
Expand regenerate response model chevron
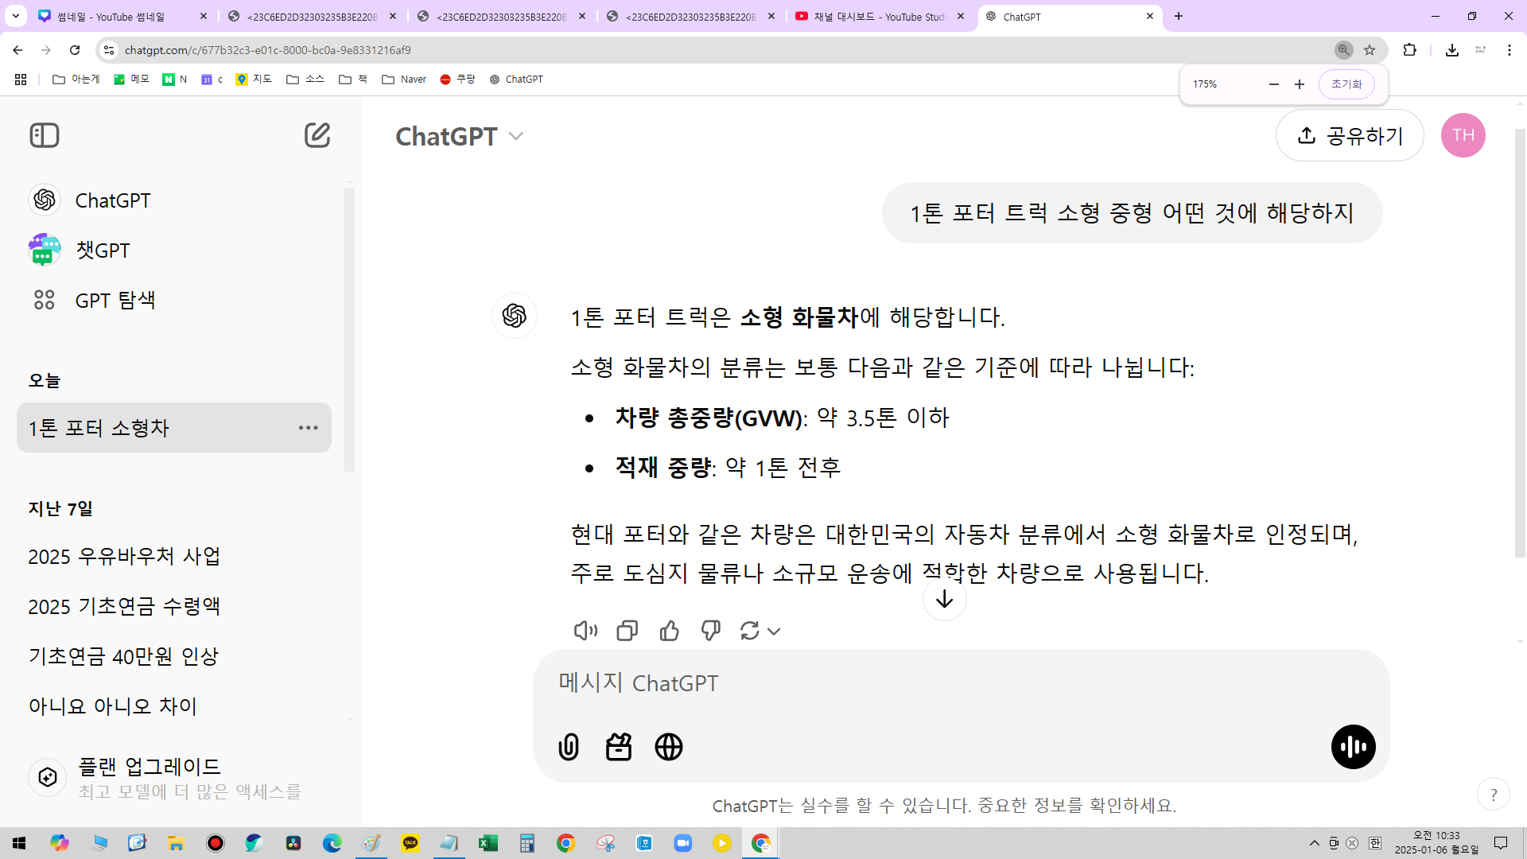click(774, 631)
